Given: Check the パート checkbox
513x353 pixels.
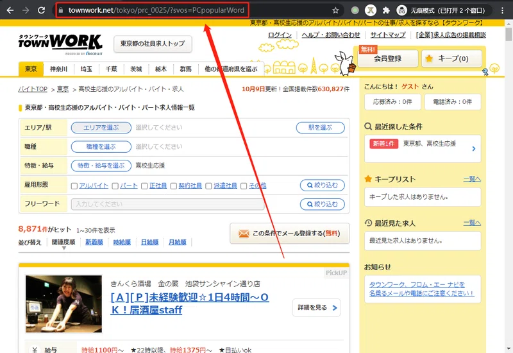Looking at the screenshot, I should (x=115, y=186).
